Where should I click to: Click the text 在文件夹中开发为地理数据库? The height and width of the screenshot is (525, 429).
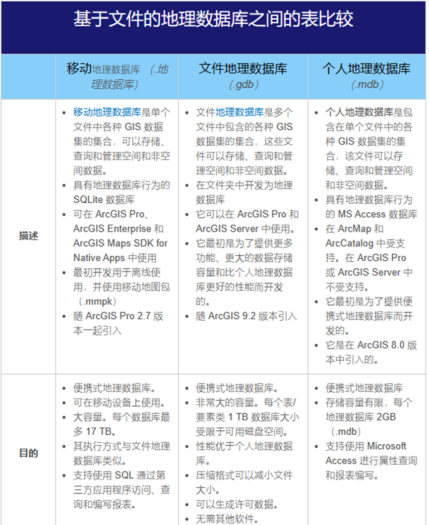click(x=245, y=192)
